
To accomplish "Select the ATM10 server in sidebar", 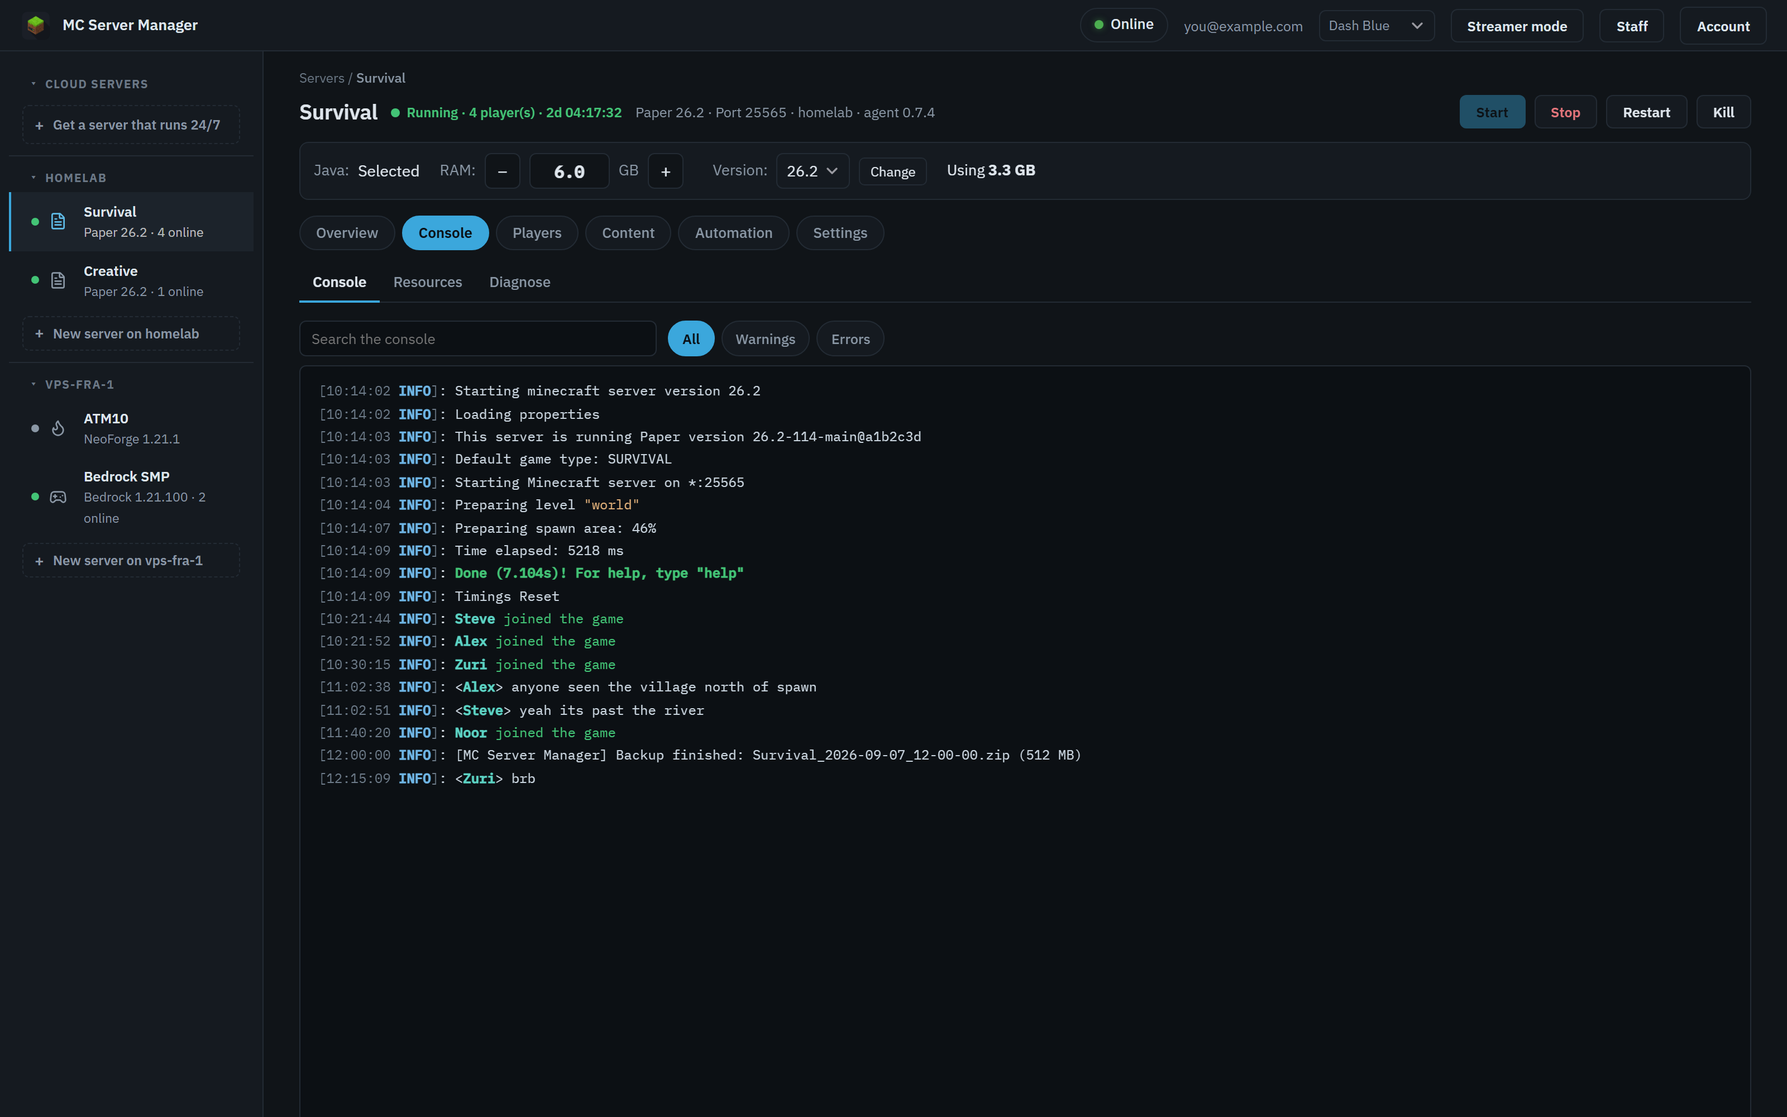I will pyautogui.click(x=131, y=428).
